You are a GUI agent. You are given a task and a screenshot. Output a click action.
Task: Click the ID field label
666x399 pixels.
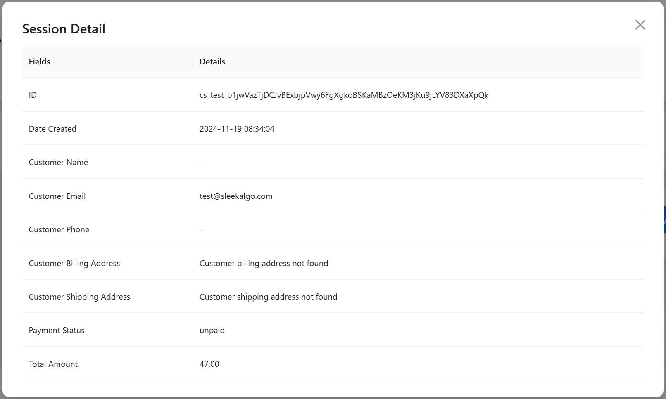tap(33, 95)
